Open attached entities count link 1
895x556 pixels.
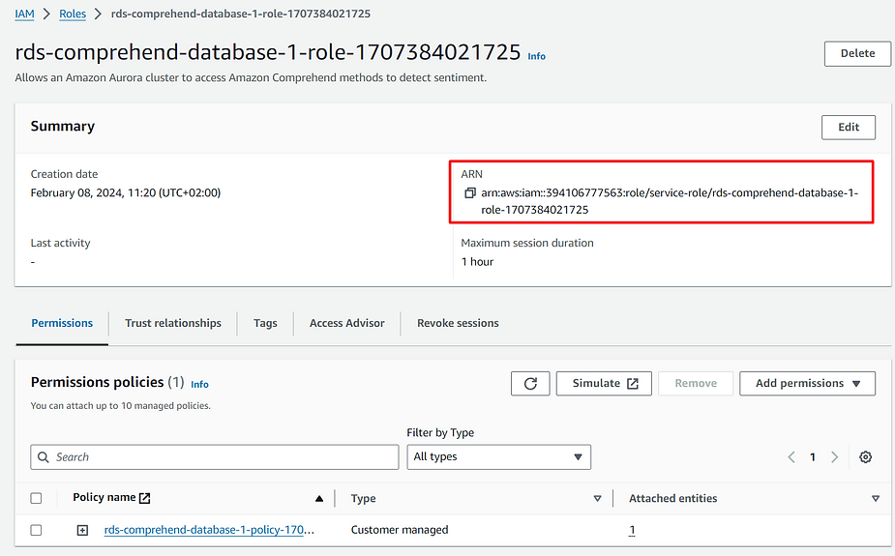coord(632,530)
